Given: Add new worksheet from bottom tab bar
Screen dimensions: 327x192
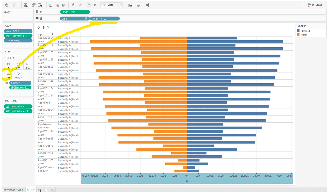Looking at the screenshot, I should pyautogui.click(x=40, y=190).
